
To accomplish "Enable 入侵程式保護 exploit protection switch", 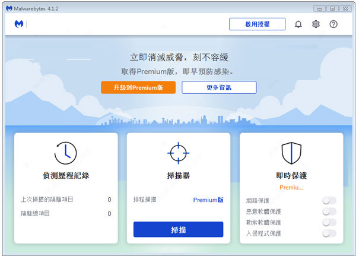I will pos(329,233).
